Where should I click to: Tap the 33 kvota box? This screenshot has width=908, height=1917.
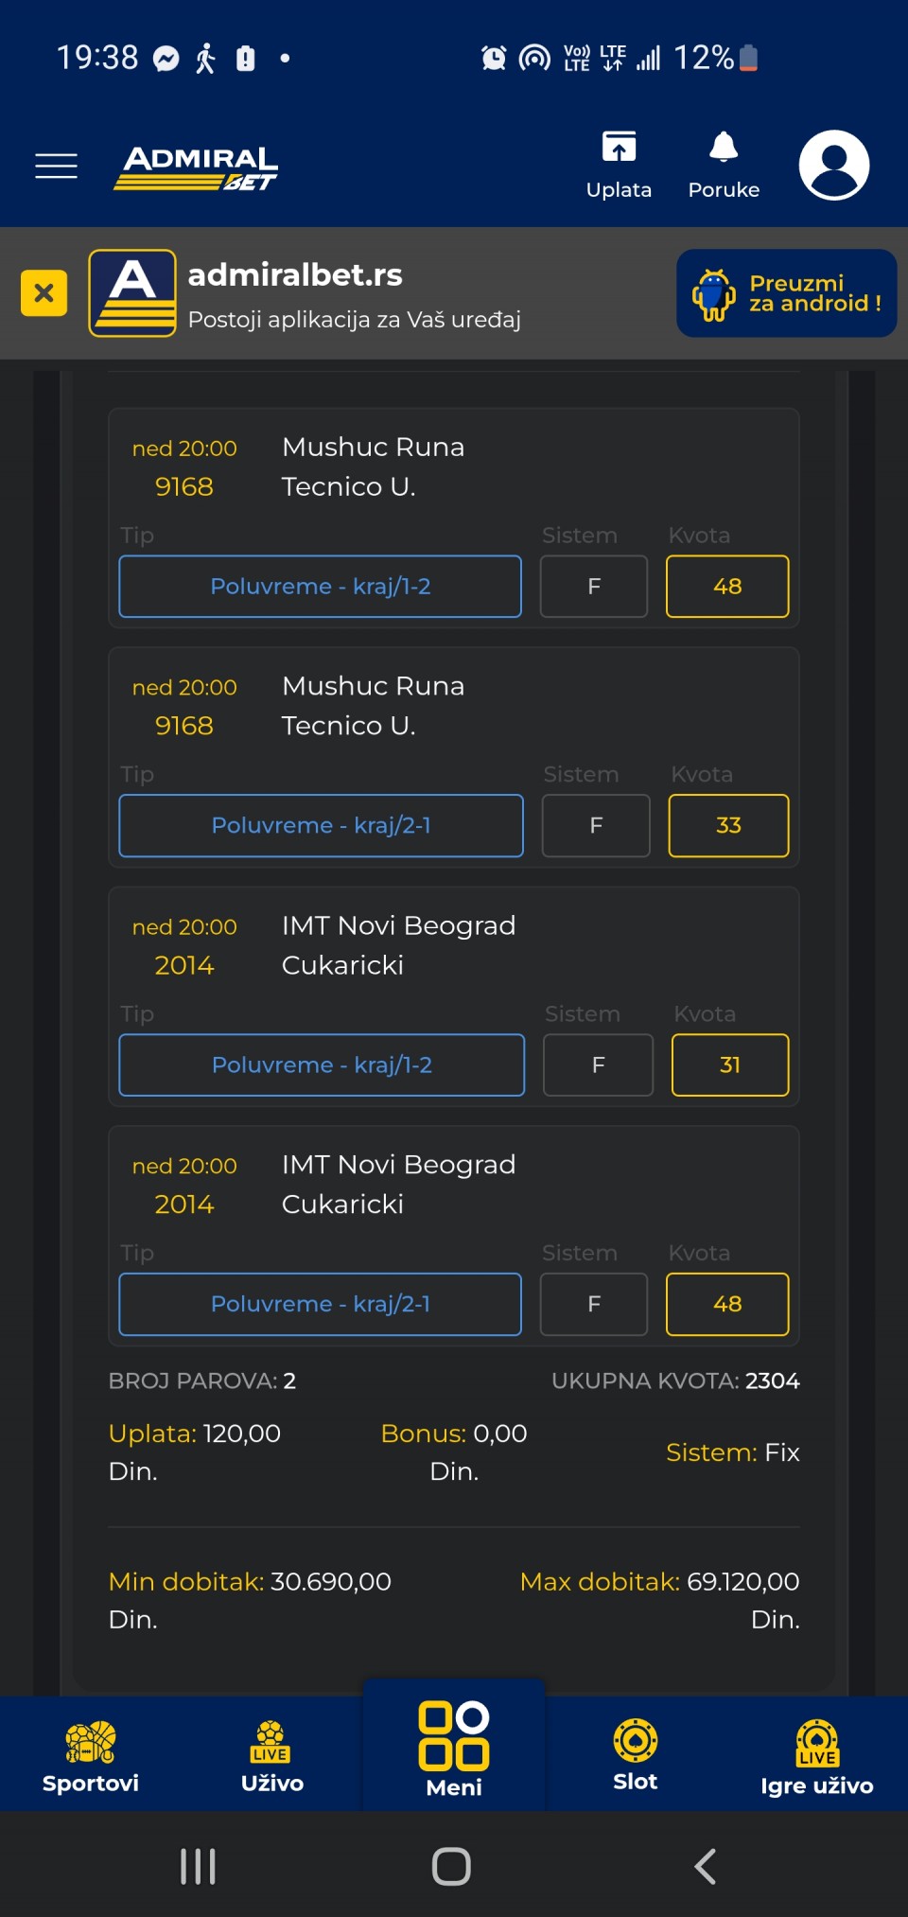click(x=728, y=825)
